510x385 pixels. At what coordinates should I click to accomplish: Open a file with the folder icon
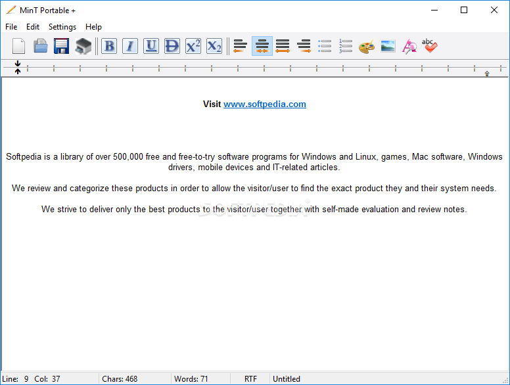click(40, 46)
